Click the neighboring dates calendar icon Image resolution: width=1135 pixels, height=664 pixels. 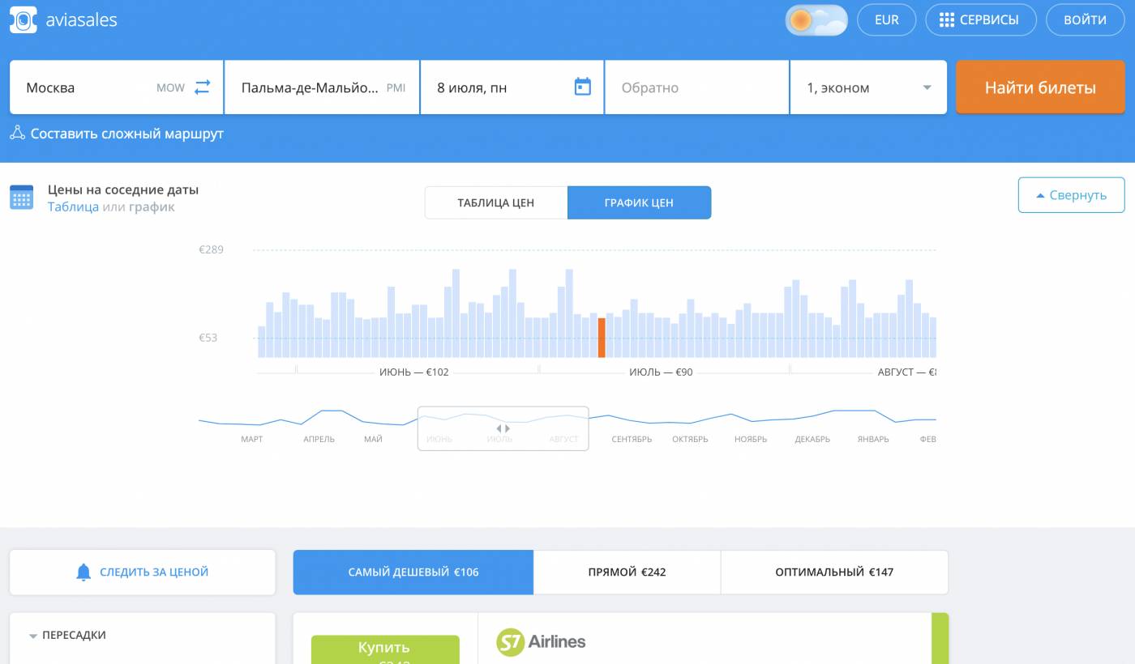point(21,198)
